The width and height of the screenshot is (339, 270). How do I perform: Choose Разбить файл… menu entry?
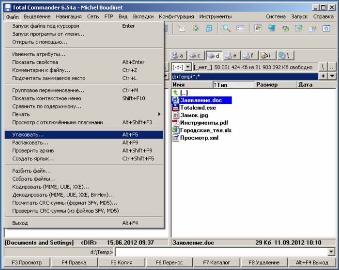(84, 171)
